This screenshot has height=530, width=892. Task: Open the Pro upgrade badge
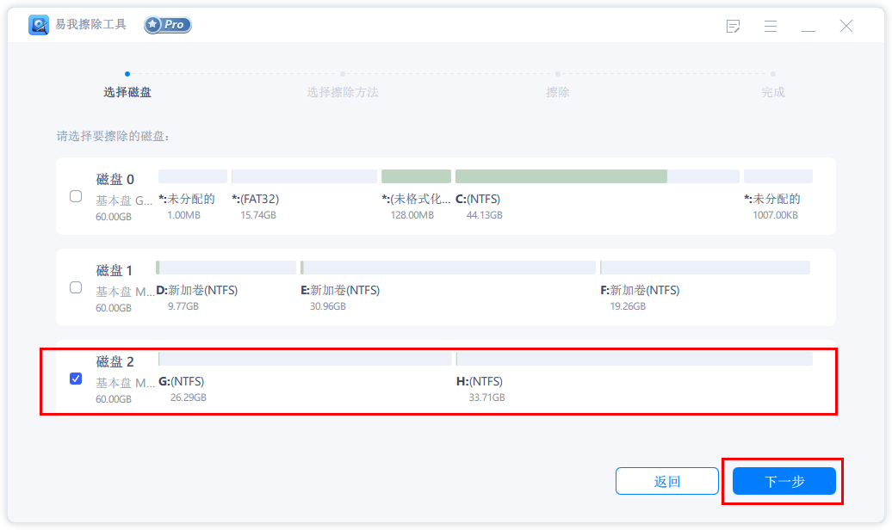tap(166, 25)
